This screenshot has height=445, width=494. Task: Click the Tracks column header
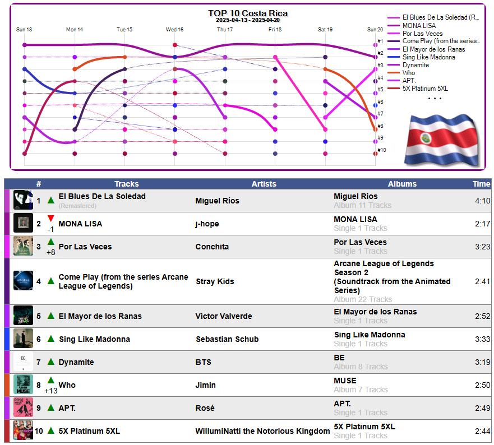point(126,184)
